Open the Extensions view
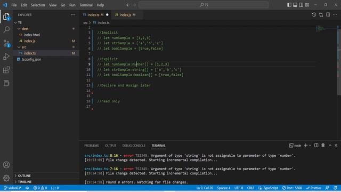The image size is (341, 192). 6,70
